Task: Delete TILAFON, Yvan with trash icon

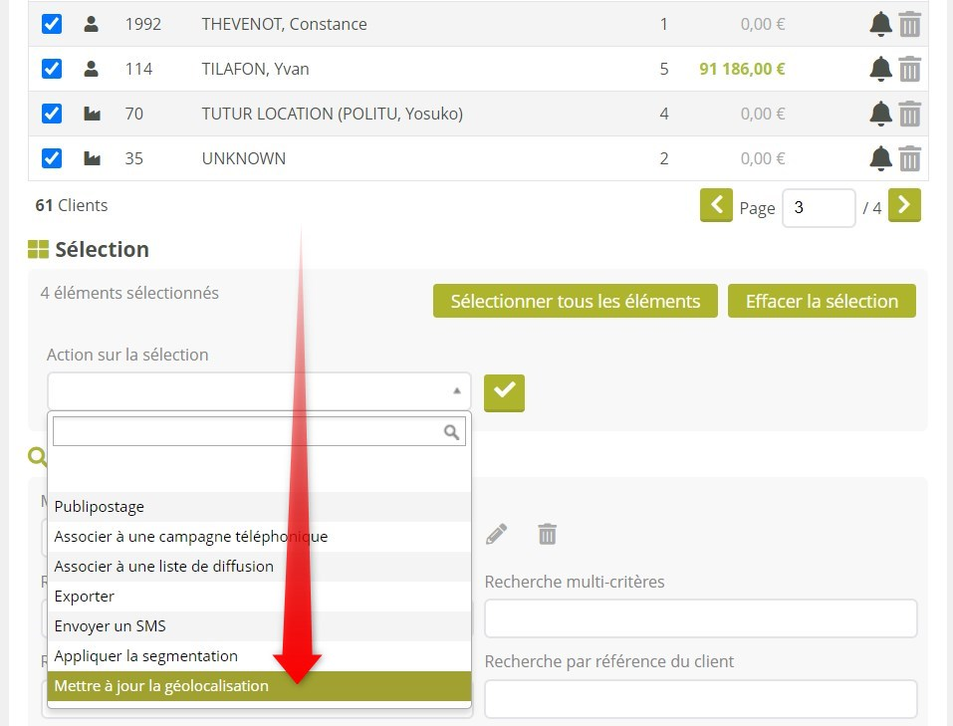Action: tap(909, 69)
